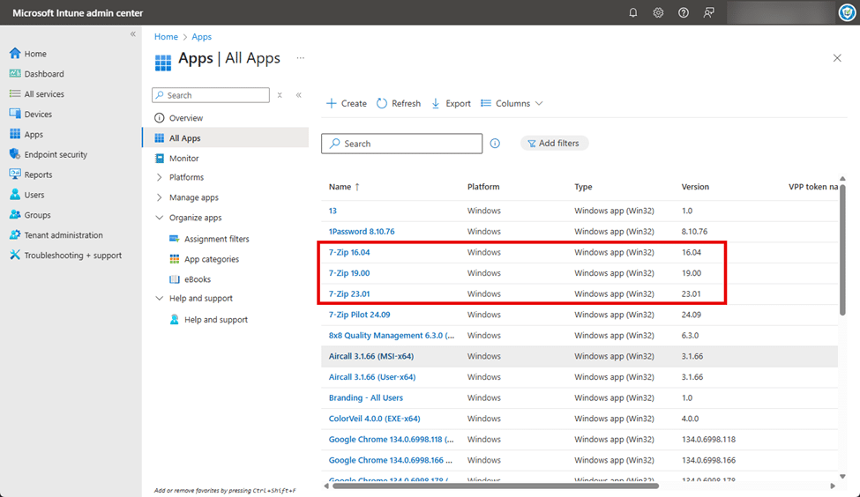Screen dimensions: 860x497
Task: Click the Create button
Action: click(347, 104)
